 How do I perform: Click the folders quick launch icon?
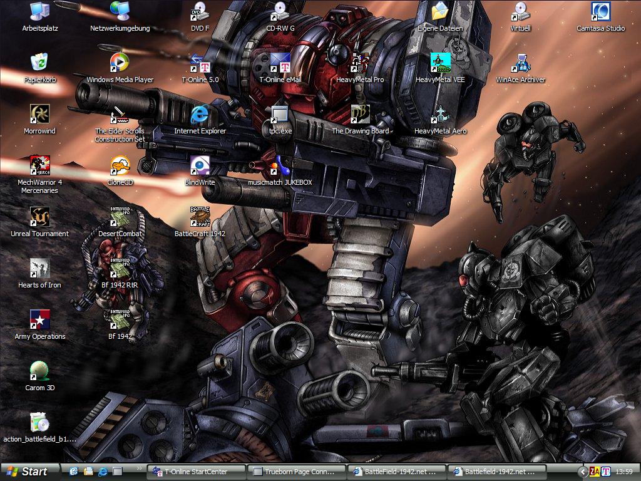click(88, 472)
